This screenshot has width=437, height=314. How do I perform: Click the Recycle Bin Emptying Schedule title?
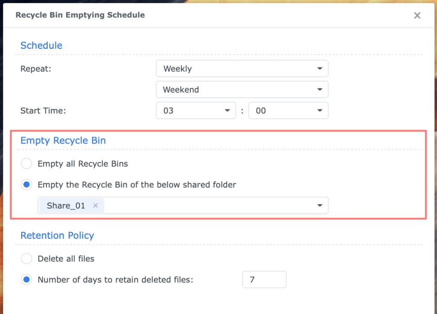(80, 15)
